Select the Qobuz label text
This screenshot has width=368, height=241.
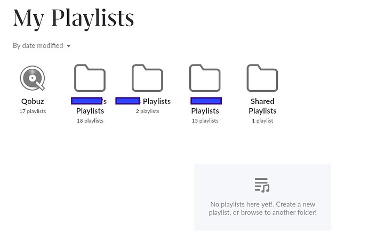pyautogui.click(x=33, y=101)
